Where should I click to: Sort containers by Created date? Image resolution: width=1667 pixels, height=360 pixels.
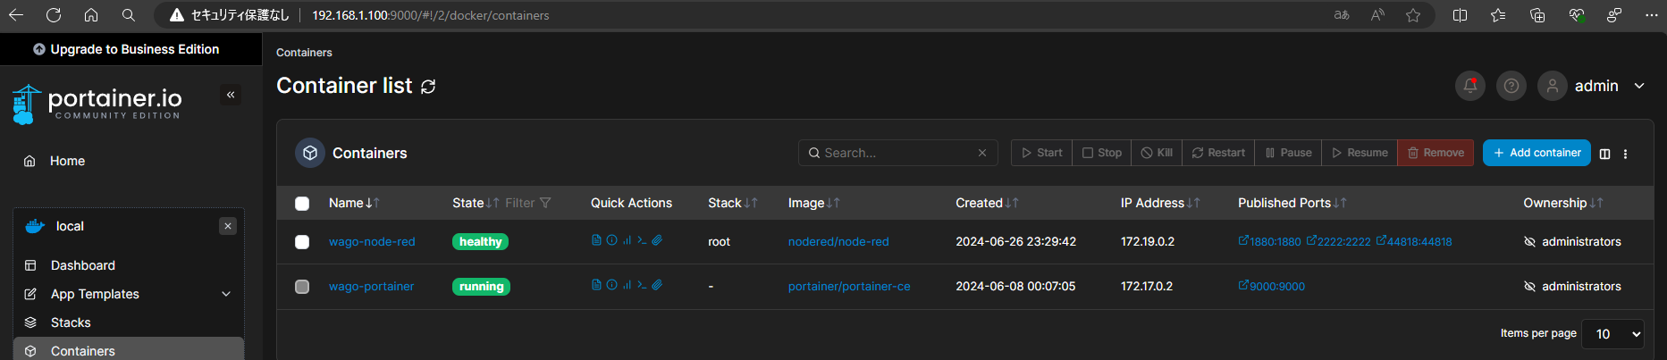[x=987, y=203]
